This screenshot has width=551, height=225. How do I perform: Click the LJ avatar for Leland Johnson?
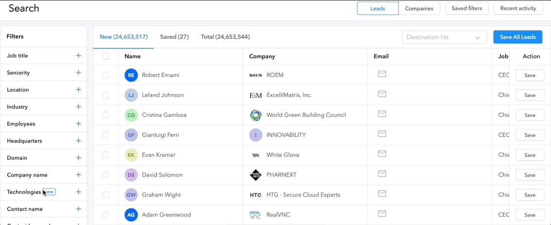point(131,95)
